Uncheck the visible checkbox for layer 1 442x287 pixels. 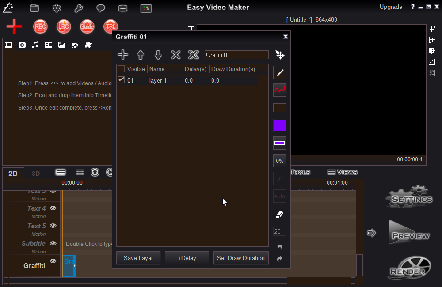pos(121,80)
